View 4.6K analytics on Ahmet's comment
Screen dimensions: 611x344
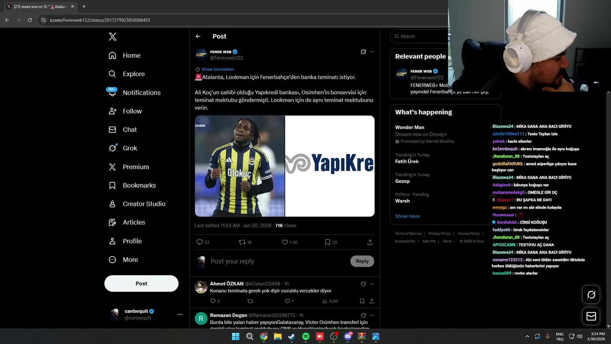[330, 301]
